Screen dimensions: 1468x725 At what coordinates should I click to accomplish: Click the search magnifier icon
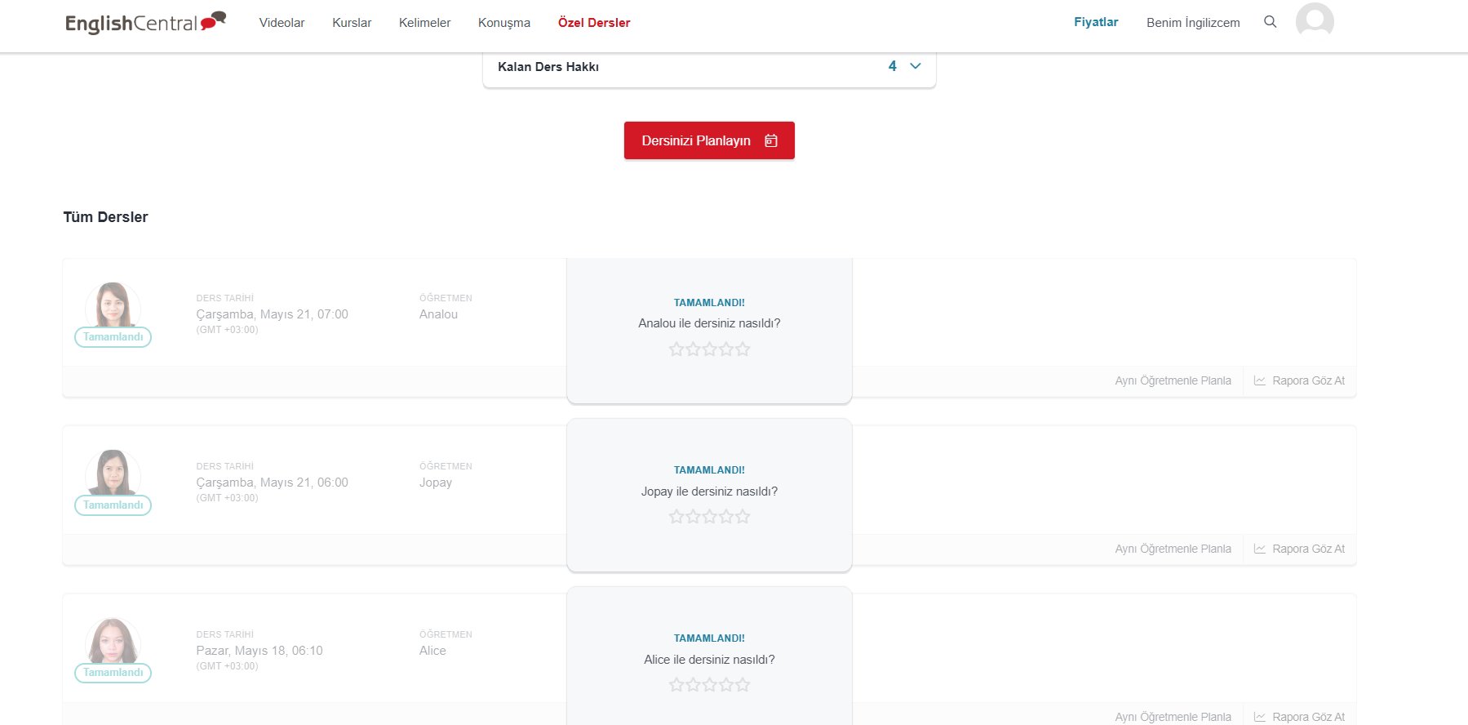pyautogui.click(x=1270, y=22)
